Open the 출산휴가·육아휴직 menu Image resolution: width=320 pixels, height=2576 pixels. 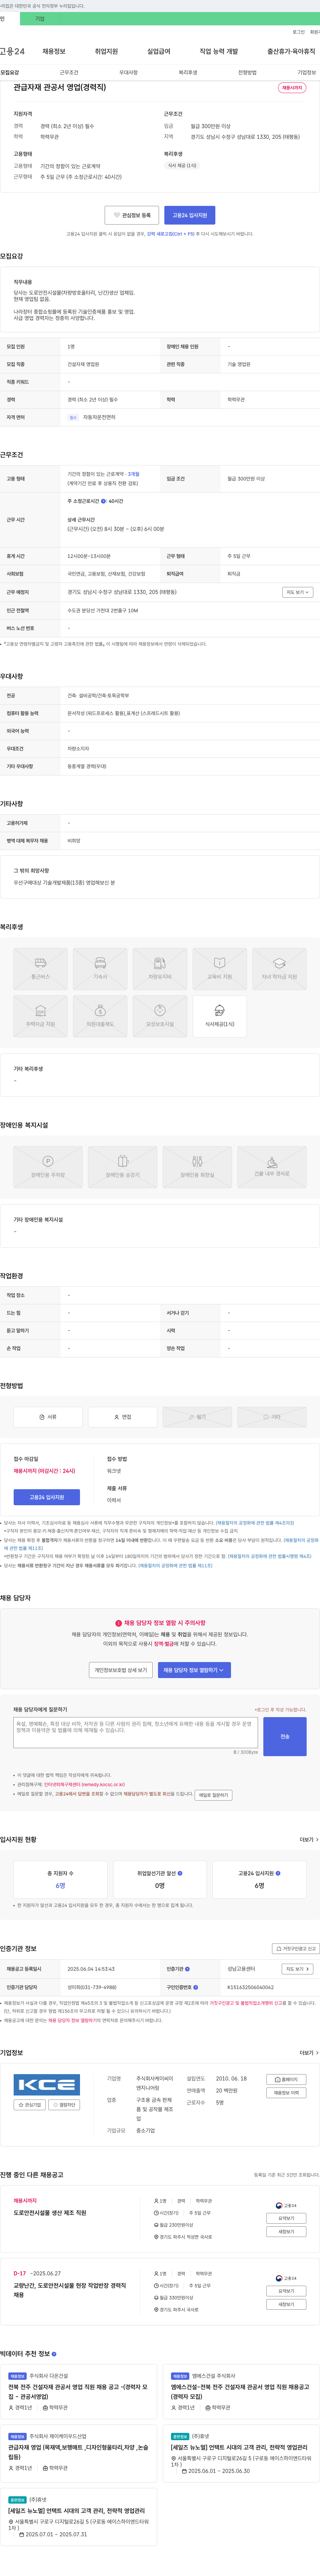291,51
